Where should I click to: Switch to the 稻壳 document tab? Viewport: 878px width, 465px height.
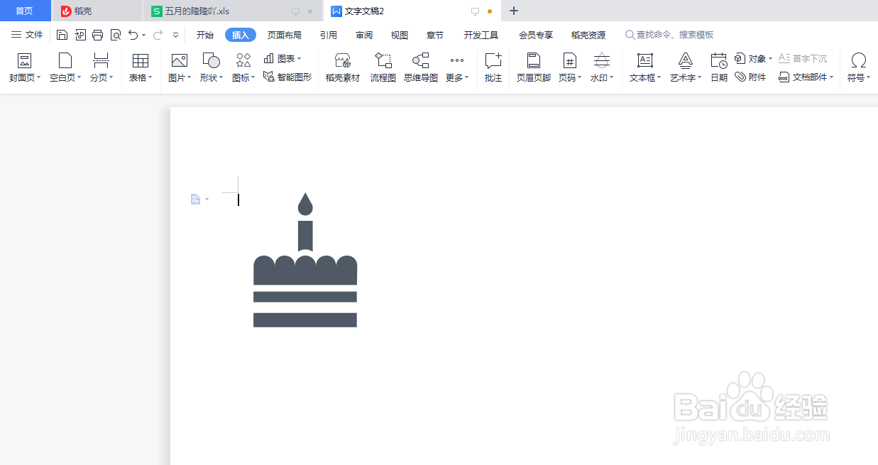click(x=98, y=11)
